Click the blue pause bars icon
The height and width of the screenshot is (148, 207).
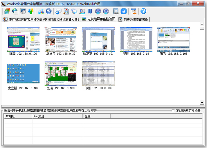point(90,11)
